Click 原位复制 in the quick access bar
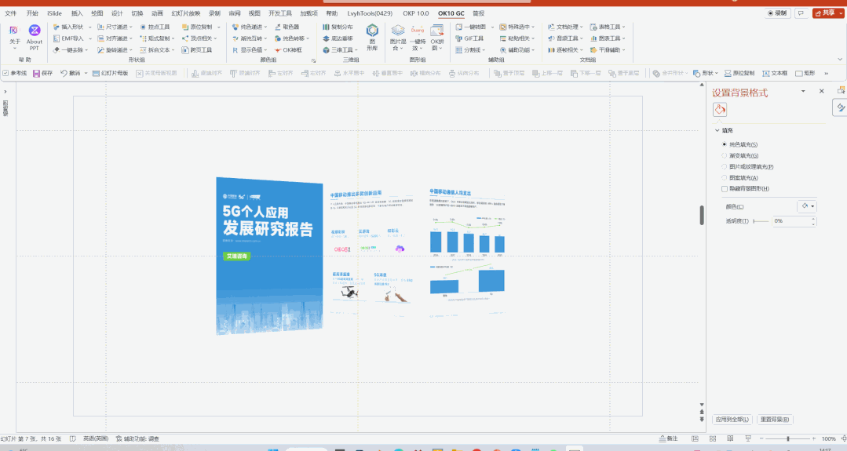Image resolution: width=847 pixels, height=451 pixels. (x=739, y=73)
